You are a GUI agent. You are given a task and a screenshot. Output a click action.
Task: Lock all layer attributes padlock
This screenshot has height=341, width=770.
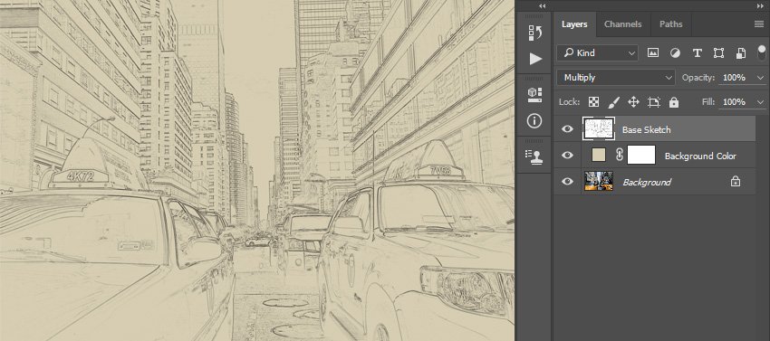[x=674, y=102]
